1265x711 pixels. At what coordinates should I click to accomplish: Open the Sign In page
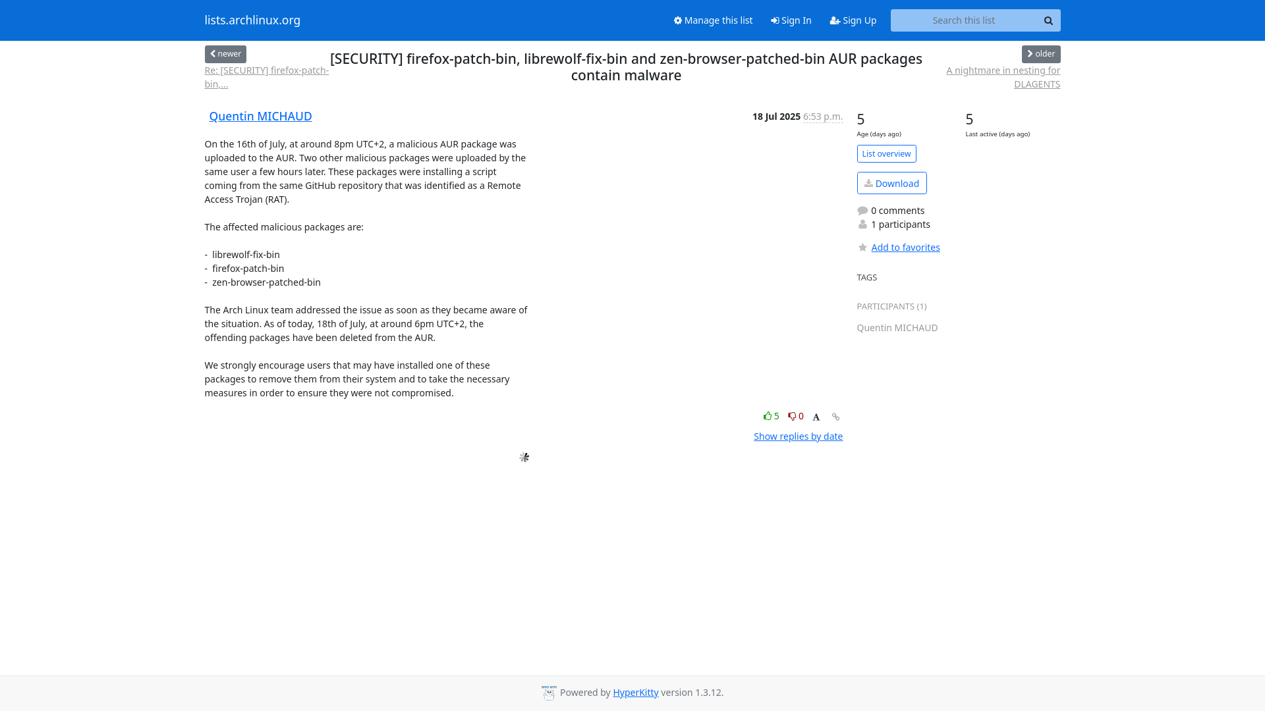(x=791, y=20)
